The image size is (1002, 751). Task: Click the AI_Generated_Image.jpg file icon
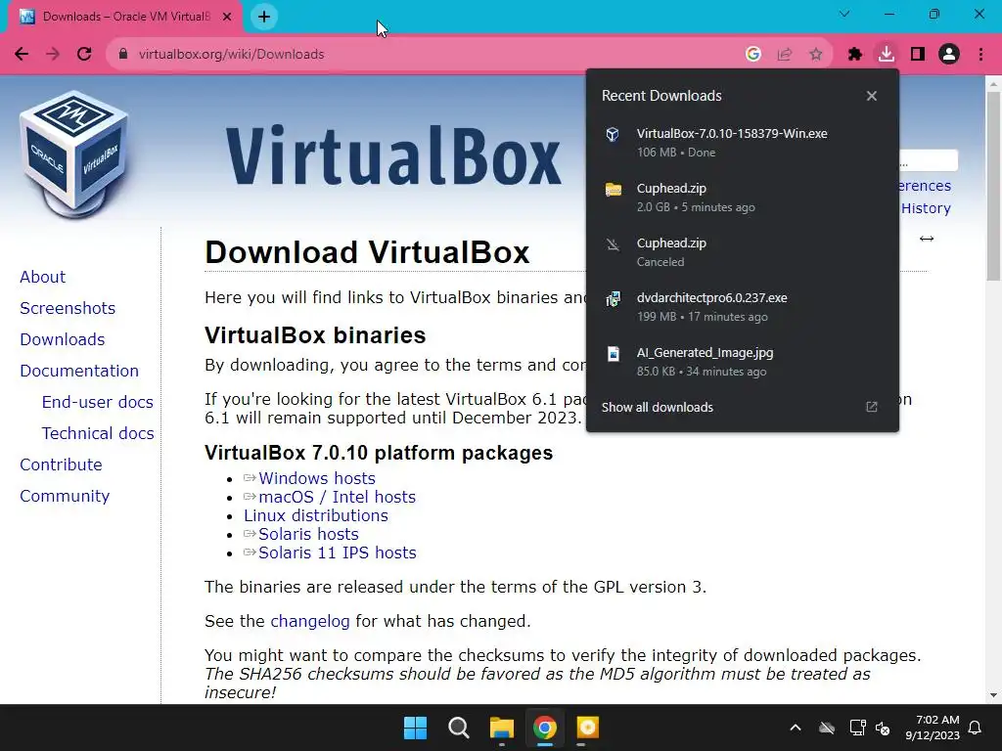pyautogui.click(x=613, y=353)
